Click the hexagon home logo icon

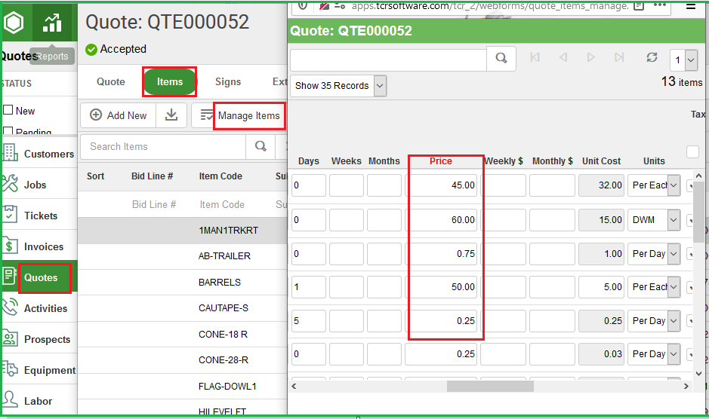14,23
